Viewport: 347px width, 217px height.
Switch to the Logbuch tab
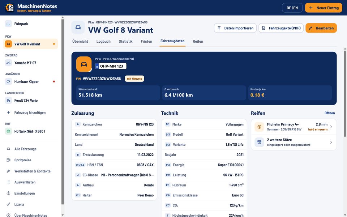click(x=103, y=41)
